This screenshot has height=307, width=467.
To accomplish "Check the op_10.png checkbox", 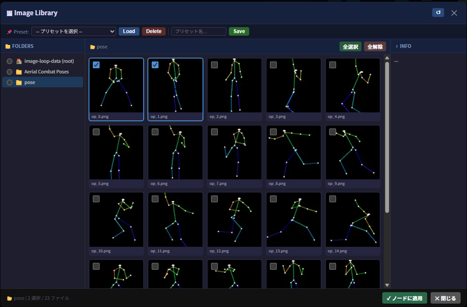I will (96, 199).
